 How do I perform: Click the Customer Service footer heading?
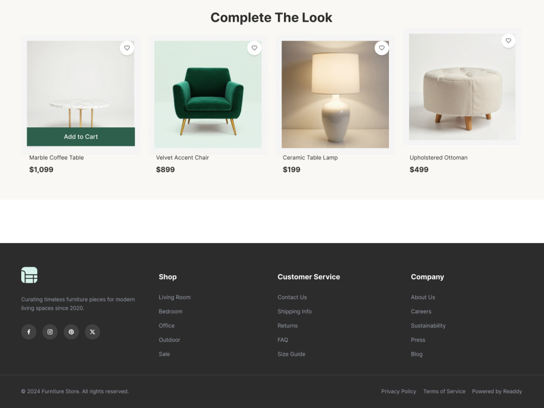[309, 277]
